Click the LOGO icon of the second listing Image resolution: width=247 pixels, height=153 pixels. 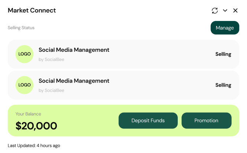(25, 85)
